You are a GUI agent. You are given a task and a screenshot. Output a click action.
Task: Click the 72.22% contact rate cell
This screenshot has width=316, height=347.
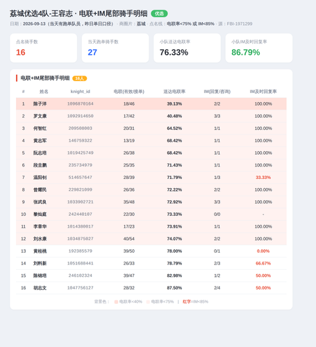click(174, 189)
